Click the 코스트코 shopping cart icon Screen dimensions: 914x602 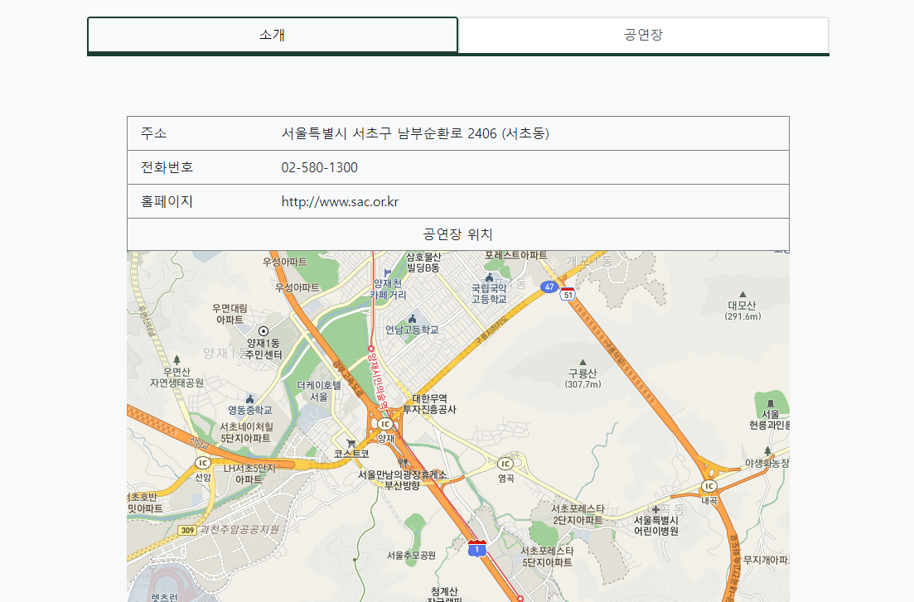click(351, 444)
